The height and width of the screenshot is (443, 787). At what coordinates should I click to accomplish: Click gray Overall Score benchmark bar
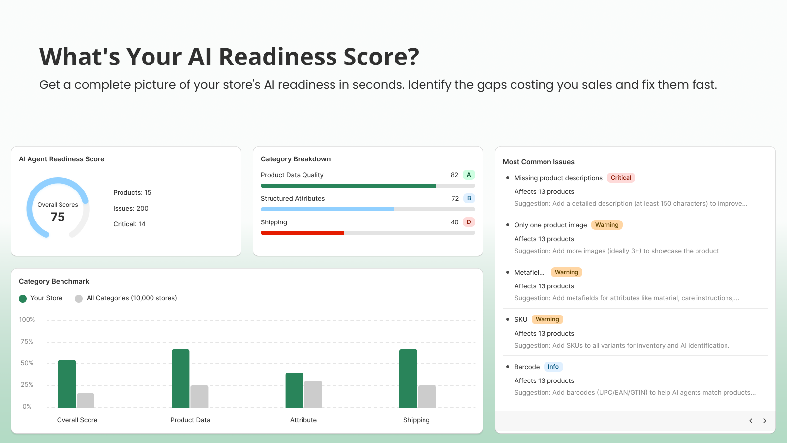(86, 400)
